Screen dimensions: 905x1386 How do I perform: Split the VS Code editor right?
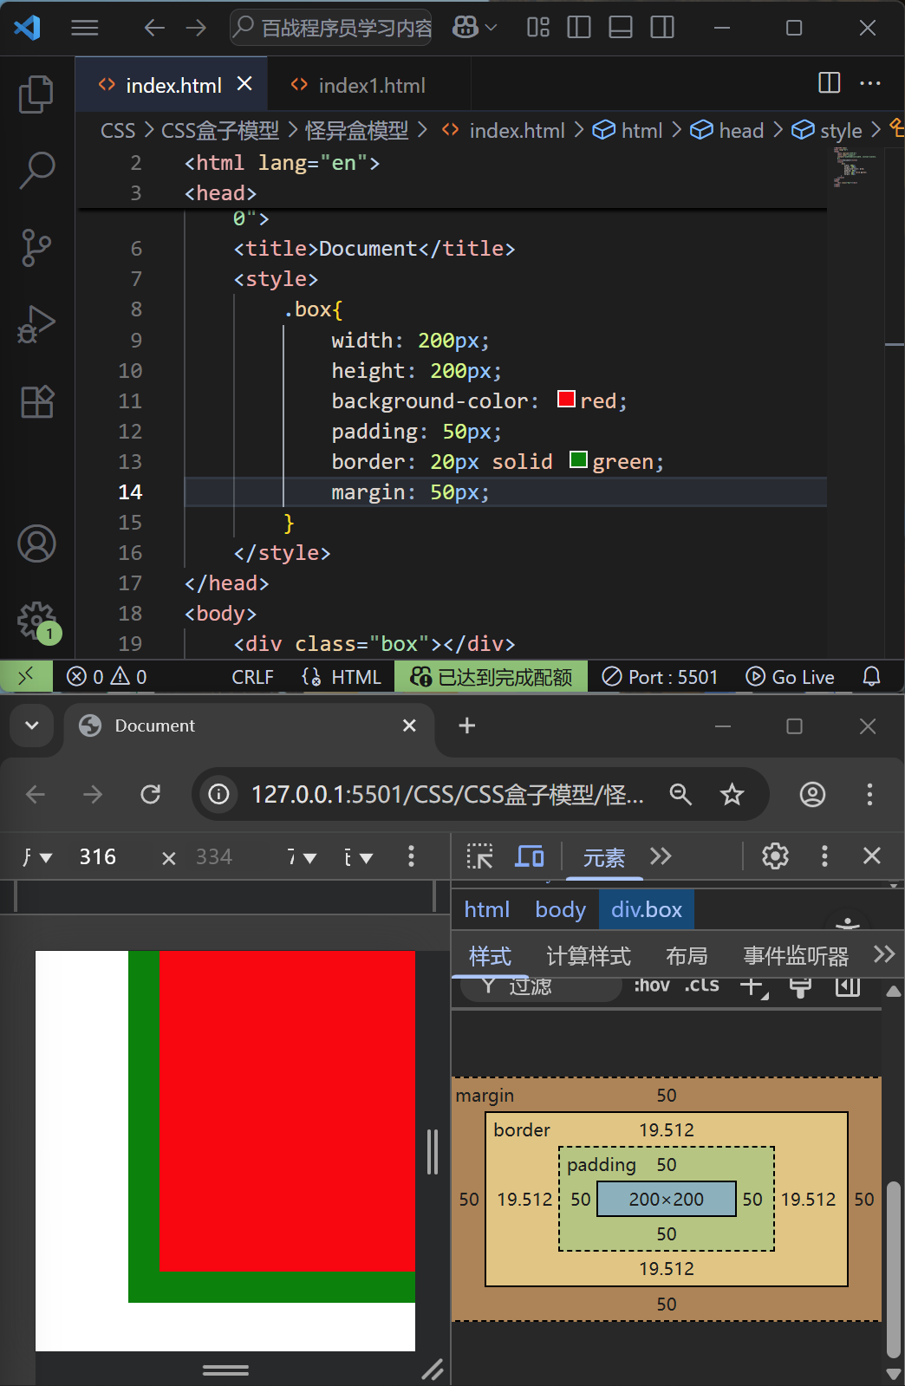(x=830, y=83)
